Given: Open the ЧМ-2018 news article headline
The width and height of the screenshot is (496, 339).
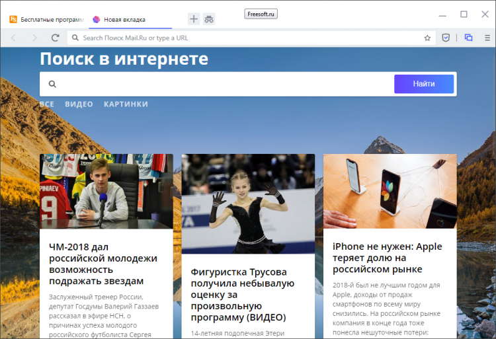Looking at the screenshot, I should click(x=103, y=264).
